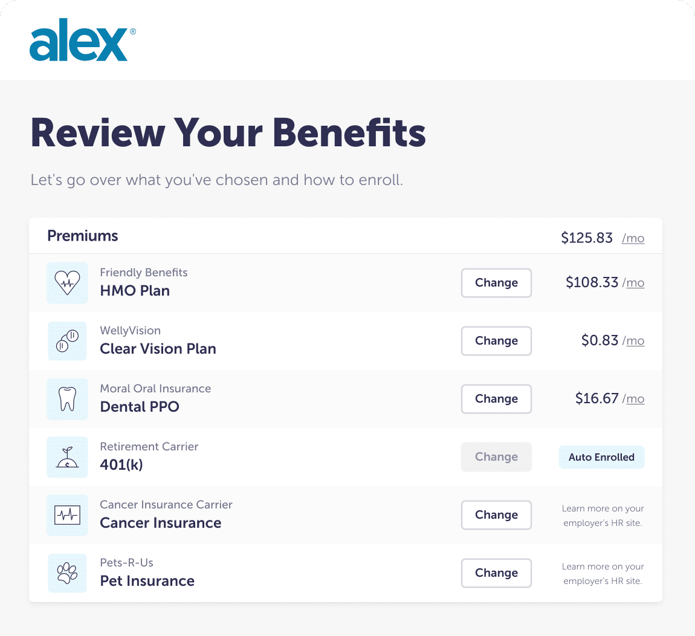Image resolution: width=695 pixels, height=636 pixels.
Task: Select the Premiums section header
Action: point(83,236)
